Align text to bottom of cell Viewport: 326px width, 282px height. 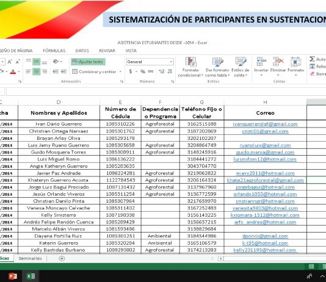(x=45, y=62)
